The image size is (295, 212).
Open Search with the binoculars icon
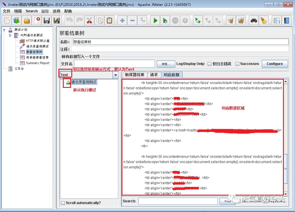tap(254, 20)
